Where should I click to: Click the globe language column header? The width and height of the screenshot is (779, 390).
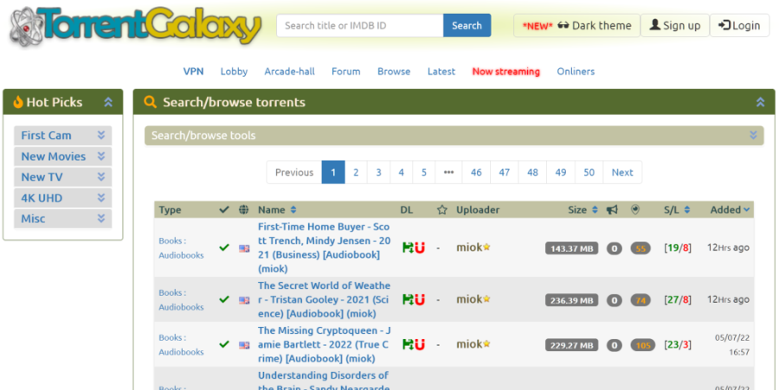pyautogui.click(x=243, y=210)
